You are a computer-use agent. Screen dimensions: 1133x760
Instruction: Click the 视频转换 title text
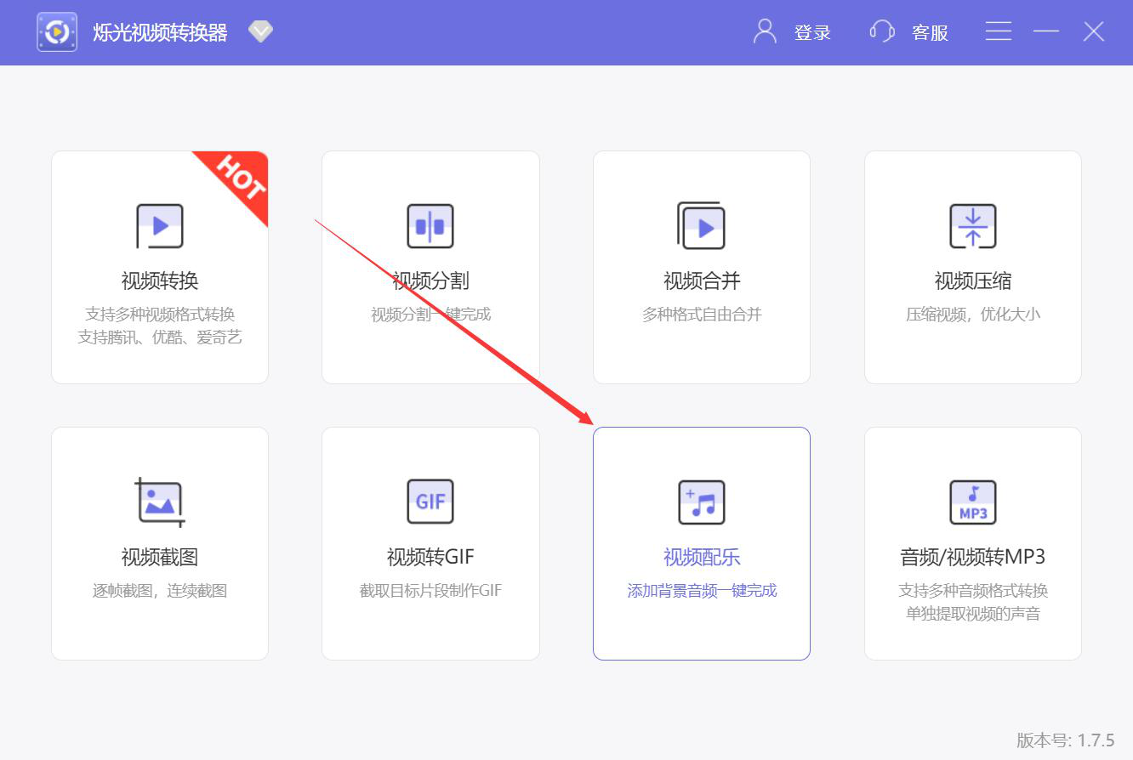[160, 281]
